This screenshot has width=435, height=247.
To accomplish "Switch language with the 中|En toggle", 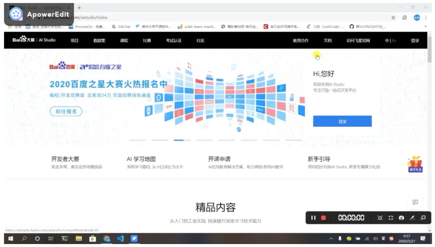I will 390,41.
